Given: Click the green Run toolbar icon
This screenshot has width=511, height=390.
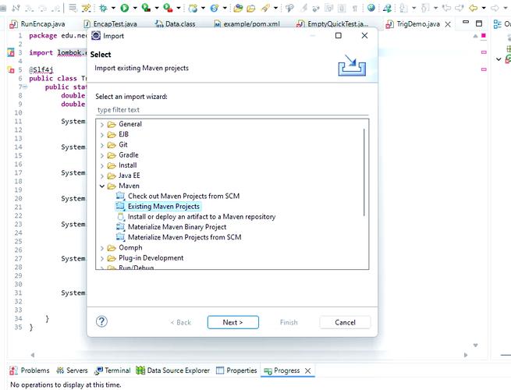Looking at the screenshot, I should click(123, 8).
